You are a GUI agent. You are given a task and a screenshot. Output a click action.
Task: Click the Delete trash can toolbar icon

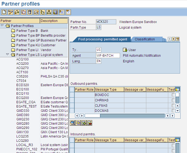[x=30, y=12]
